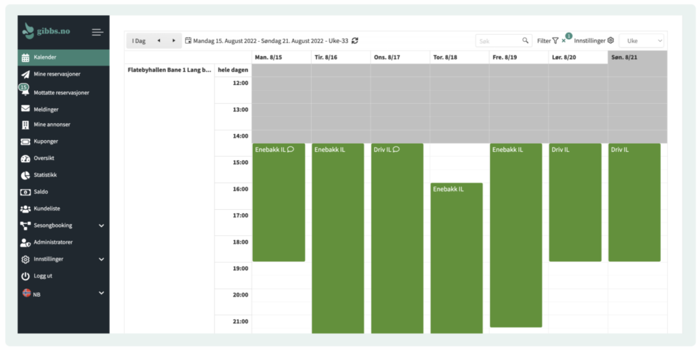
Task: Click the search magnifier icon
Action: pyautogui.click(x=525, y=41)
